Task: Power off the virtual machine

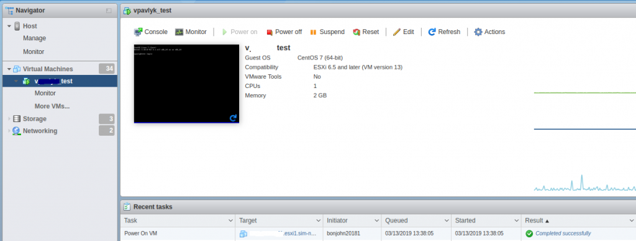Action: pos(284,32)
